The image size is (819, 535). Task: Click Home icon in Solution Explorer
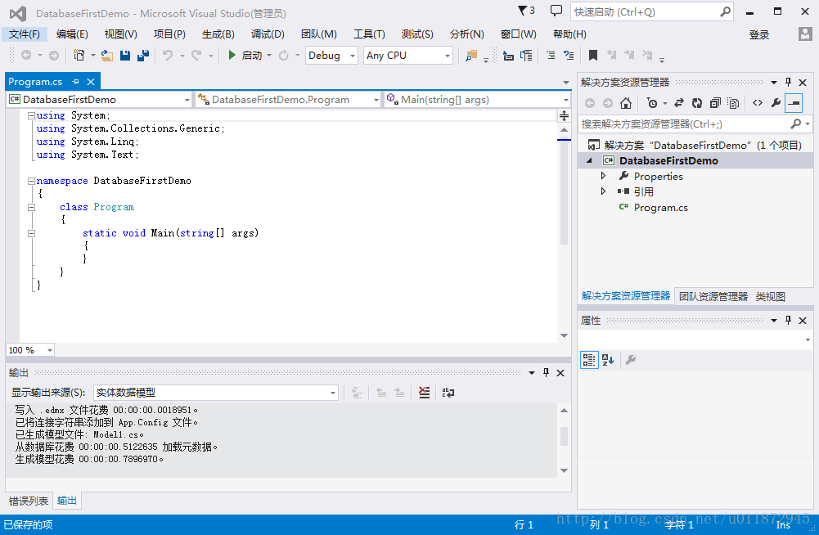click(x=626, y=103)
